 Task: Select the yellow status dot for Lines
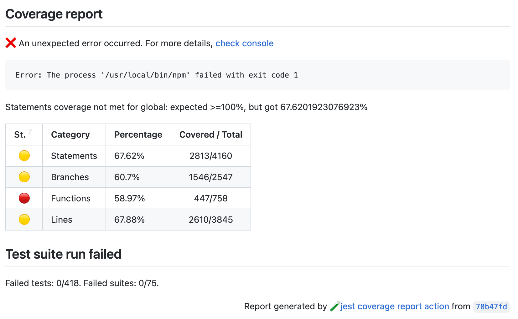point(24,219)
